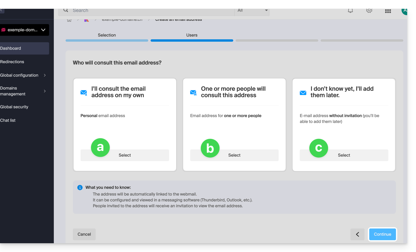Select 'One or more people' option

pyautogui.click(x=234, y=155)
